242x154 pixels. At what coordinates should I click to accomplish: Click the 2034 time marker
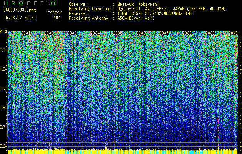point(95,33)
